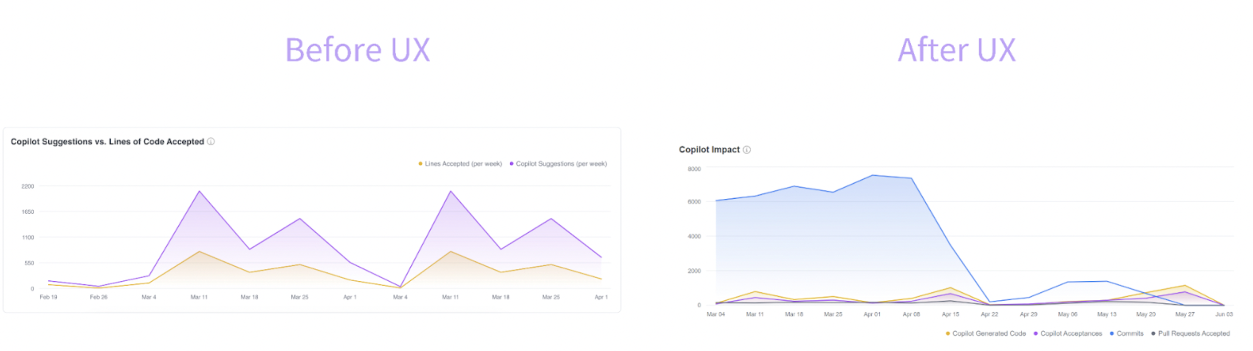The width and height of the screenshot is (1253, 351).
Task: Hide the Pull Requests Accepted series label
Action: 1194,333
